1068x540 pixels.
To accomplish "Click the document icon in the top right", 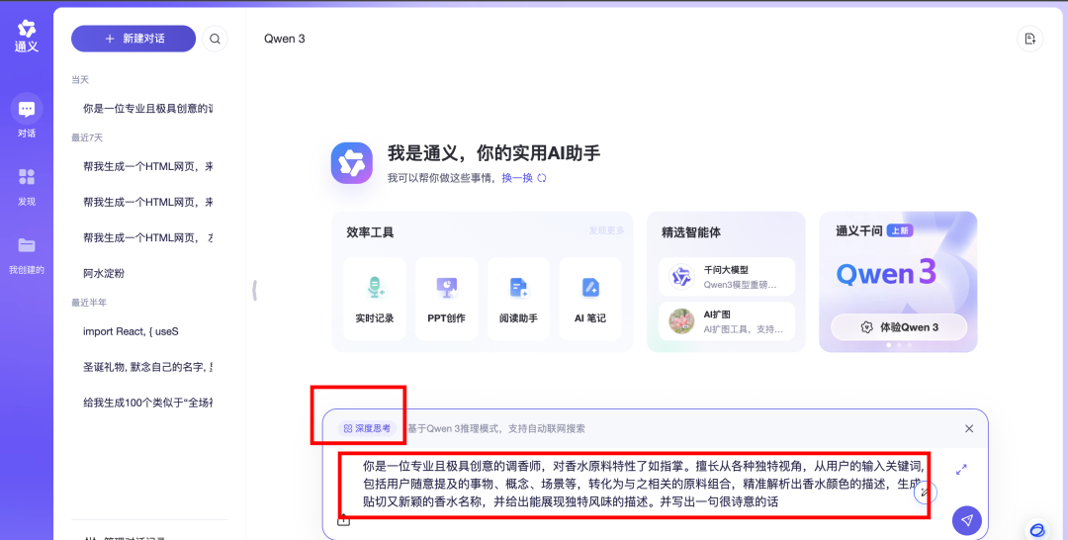I will pos(1029,39).
